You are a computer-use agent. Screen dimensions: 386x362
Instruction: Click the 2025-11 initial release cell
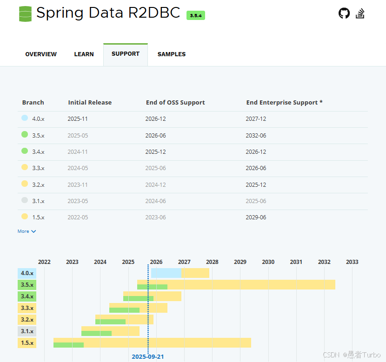point(78,119)
